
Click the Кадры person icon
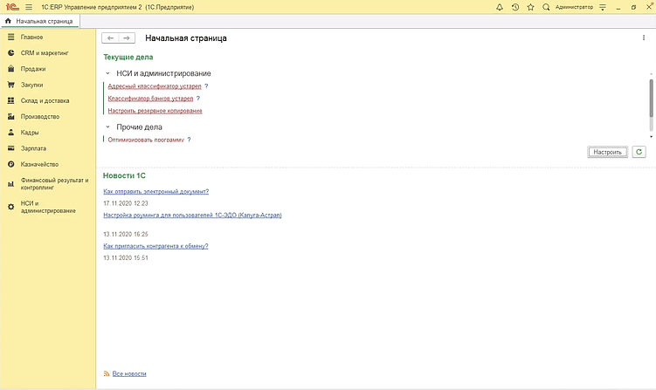[11, 133]
